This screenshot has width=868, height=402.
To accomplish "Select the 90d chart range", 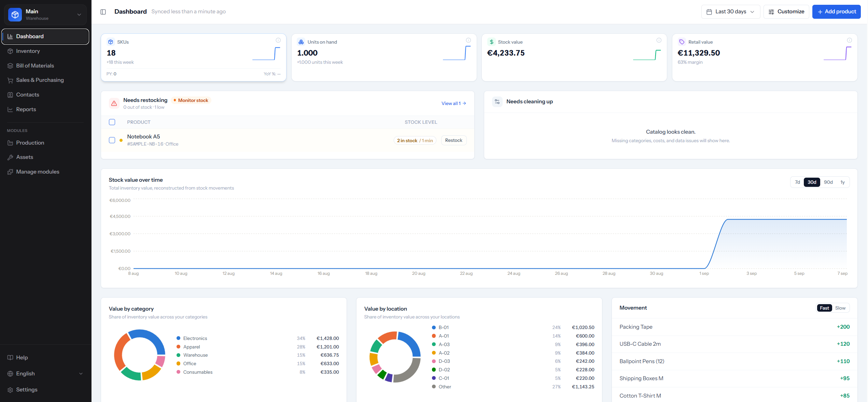I will click(x=828, y=182).
